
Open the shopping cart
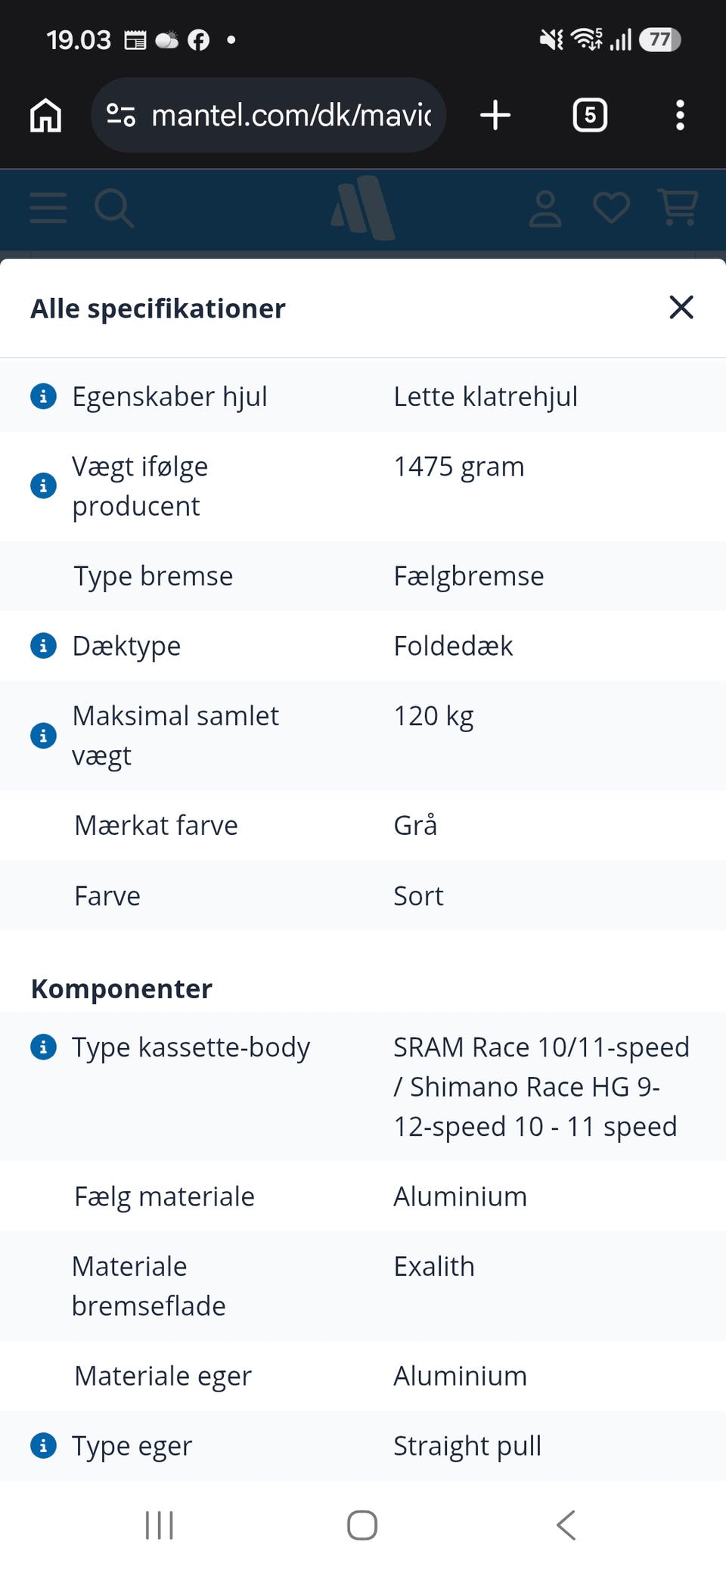pyautogui.click(x=678, y=207)
